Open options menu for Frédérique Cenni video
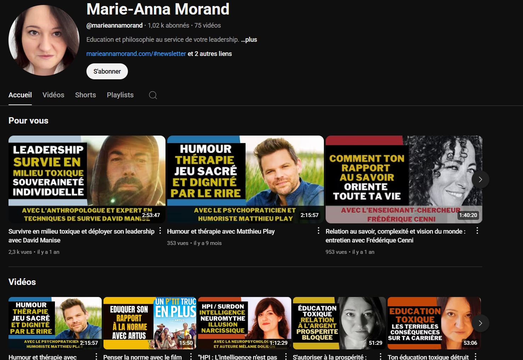523x360 pixels. pyautogui.click(x=477, y=231)
